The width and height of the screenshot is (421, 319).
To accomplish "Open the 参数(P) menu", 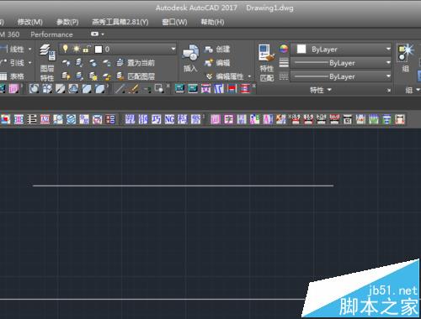I will [67, 22].
